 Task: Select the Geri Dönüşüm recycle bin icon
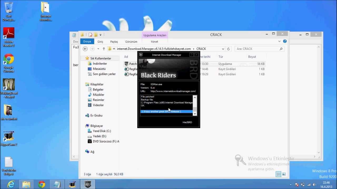tap(9, 12)
